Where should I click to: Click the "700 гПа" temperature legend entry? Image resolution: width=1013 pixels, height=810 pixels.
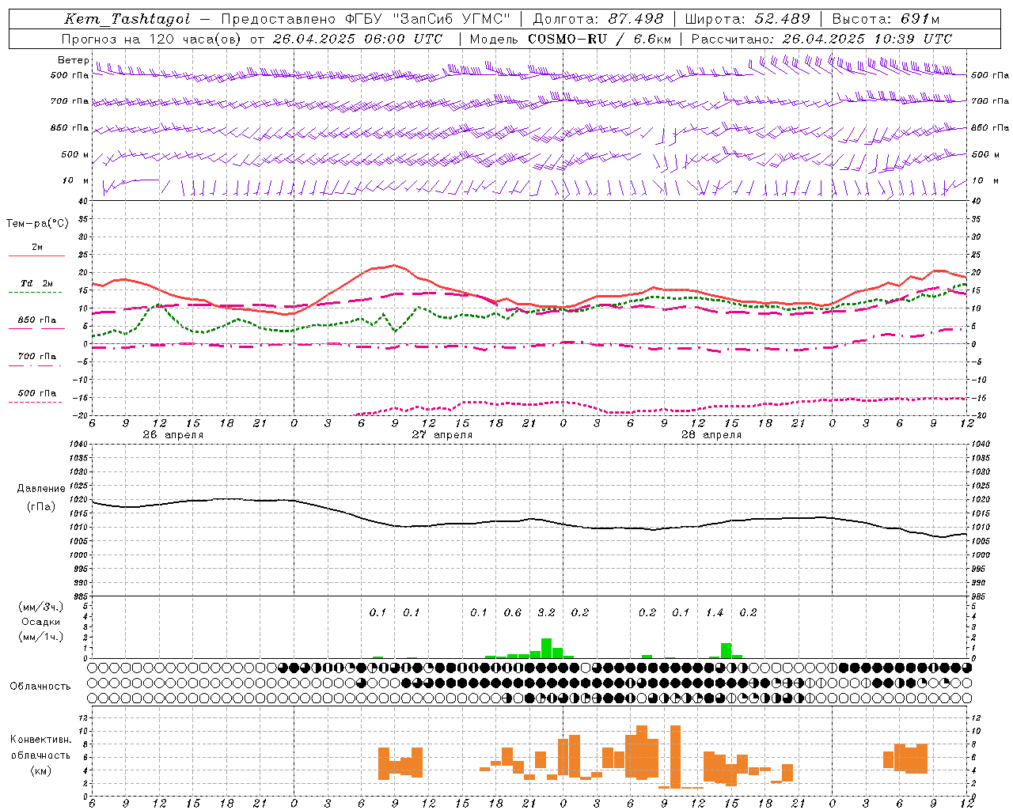tap(37, 356)
